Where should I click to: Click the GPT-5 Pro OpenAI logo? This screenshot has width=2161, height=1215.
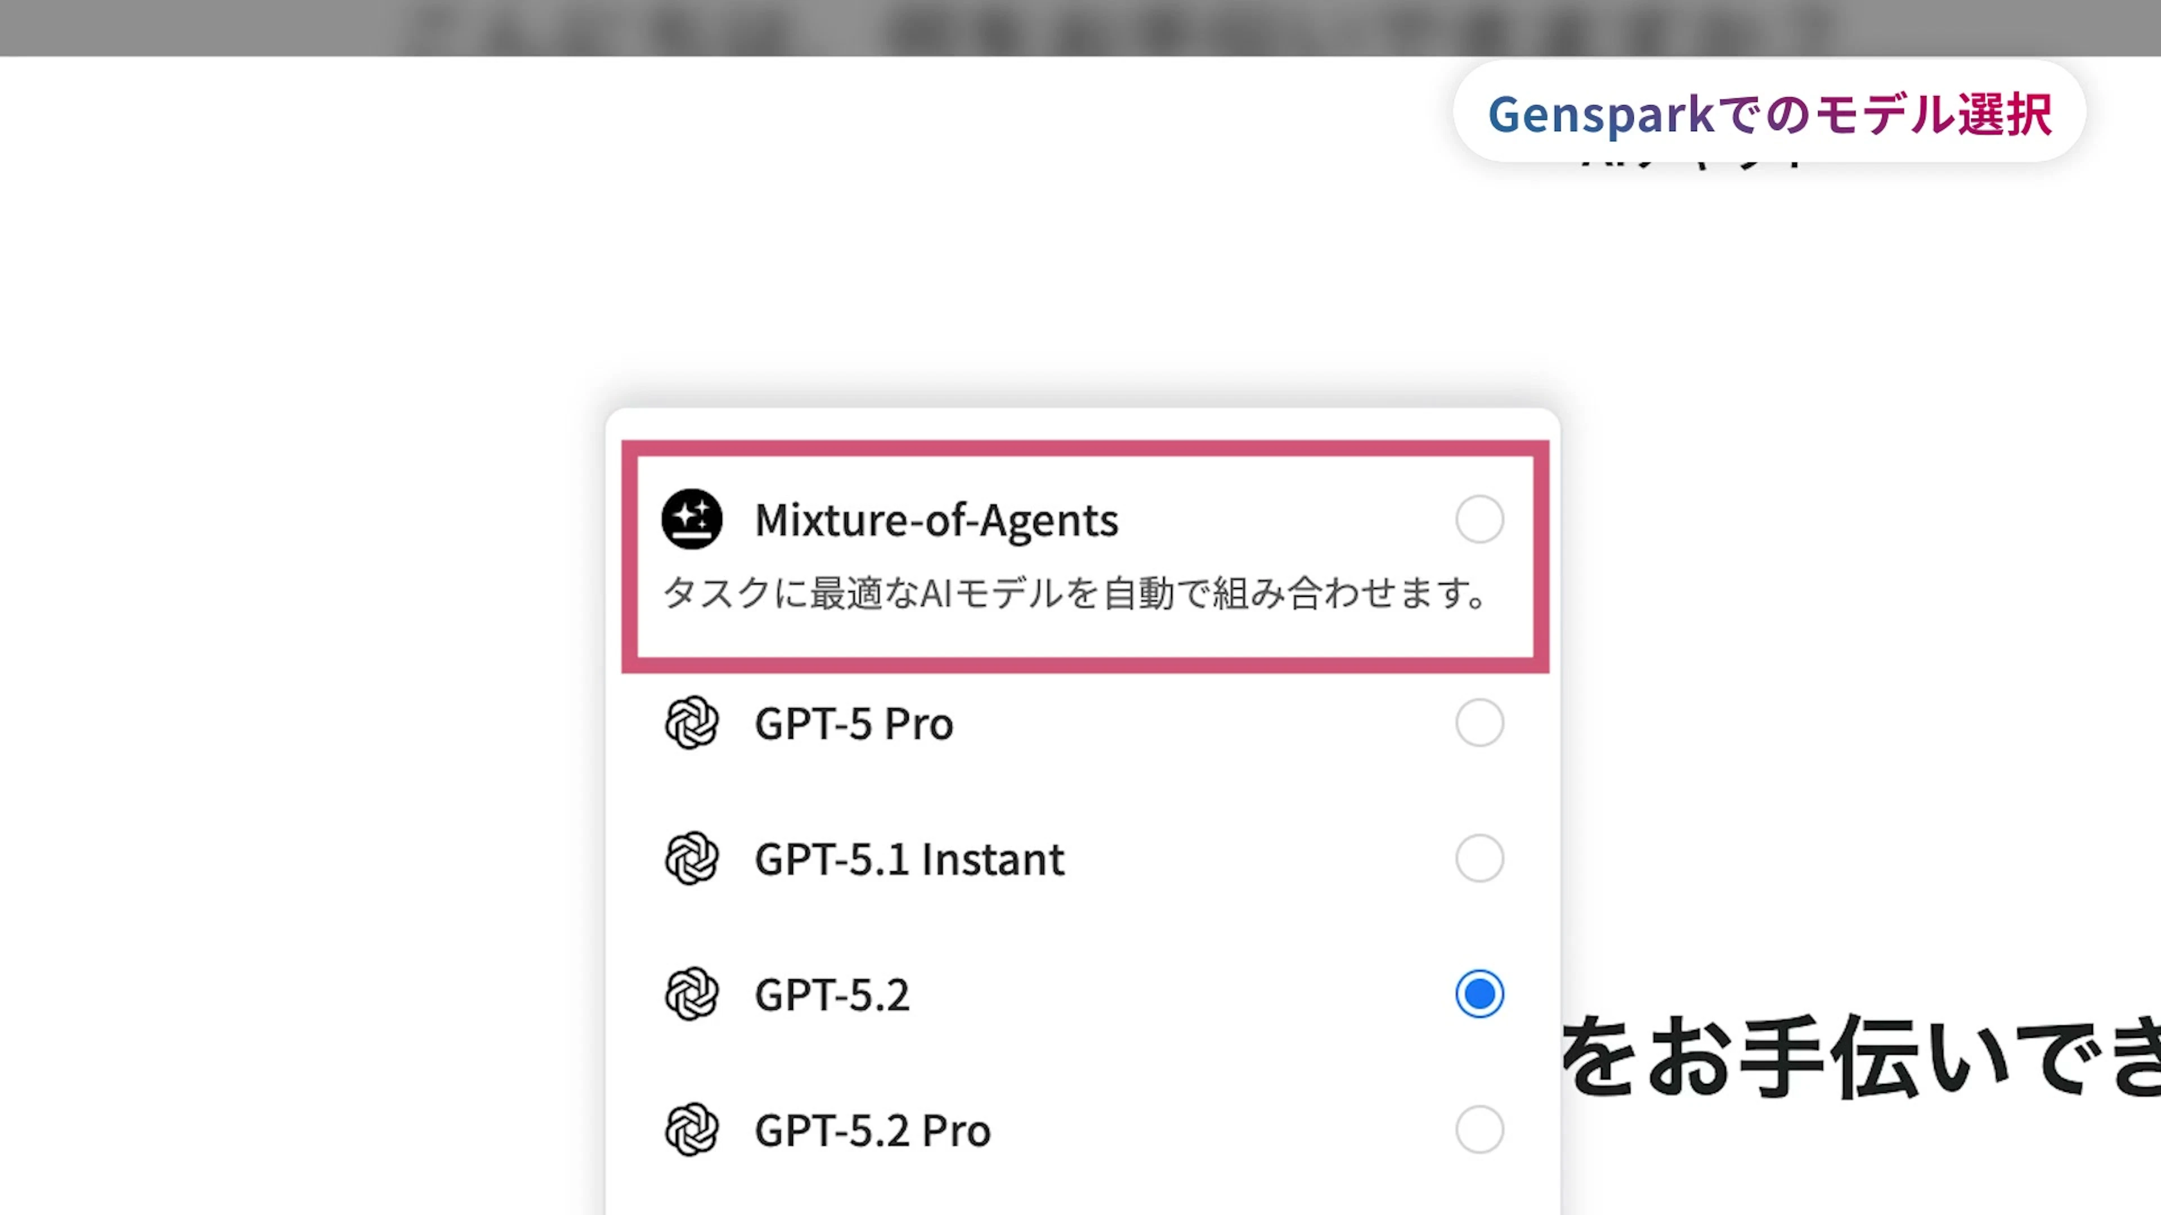[691, 723]
